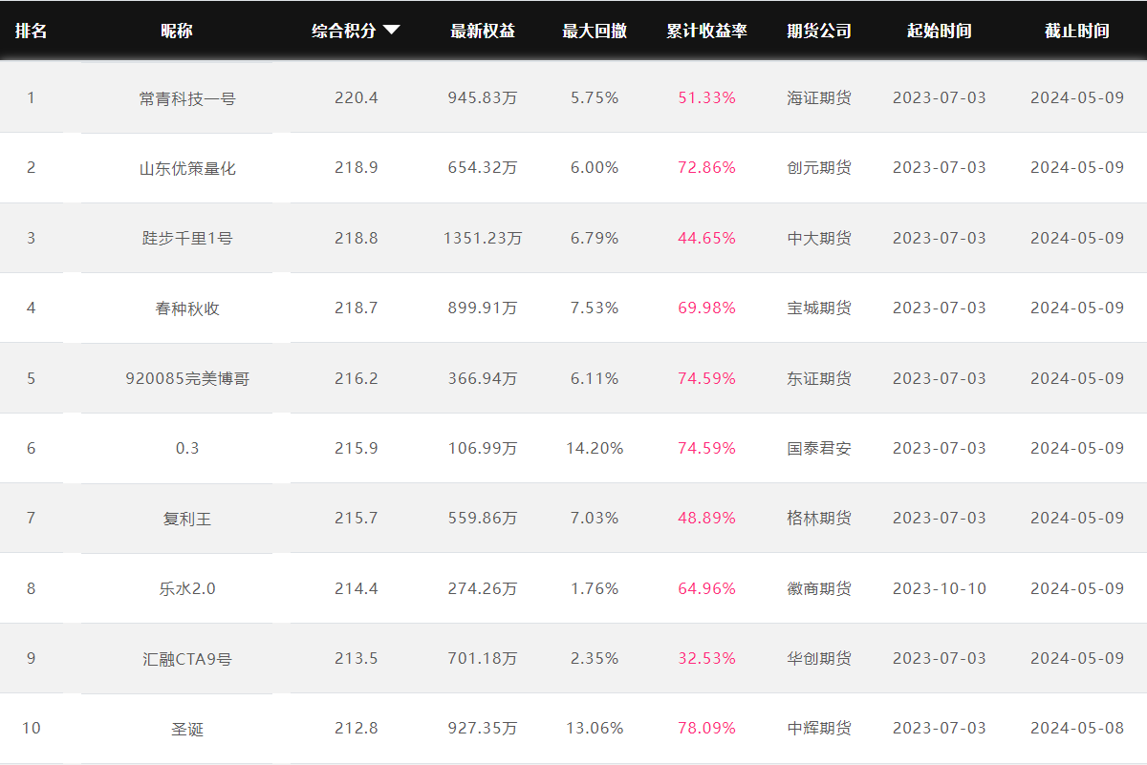The width and height of the screenshot is (1147, 765).
Task: Select score 218.8
Action: [357, 238]
